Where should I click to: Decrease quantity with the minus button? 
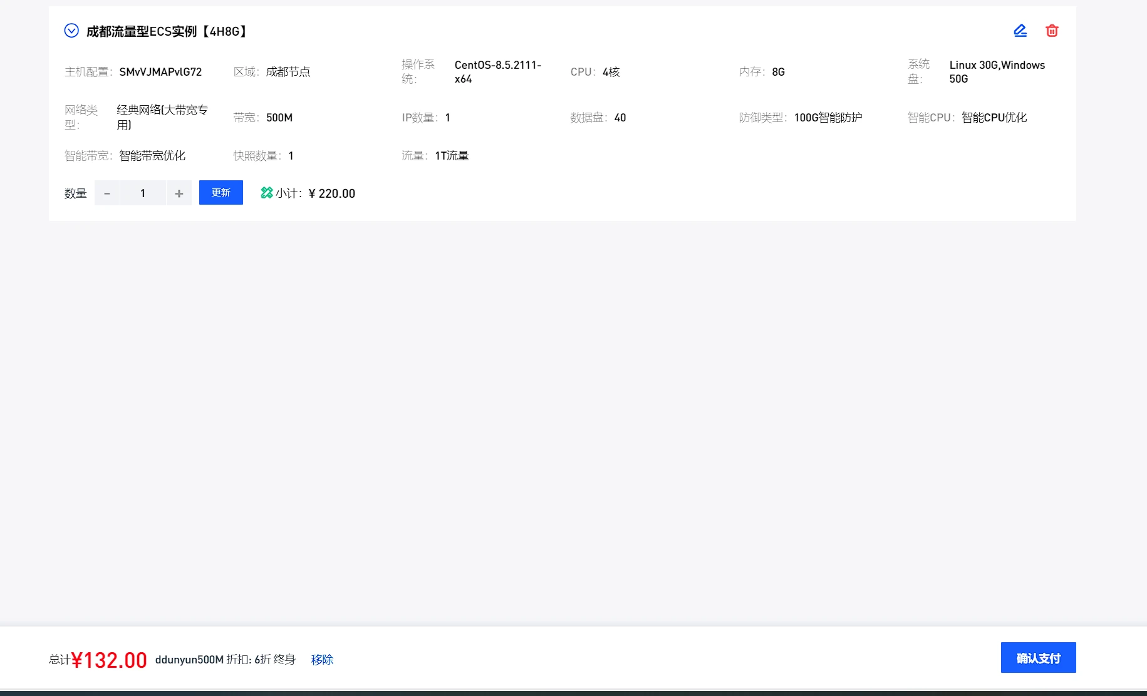point(107,193)
